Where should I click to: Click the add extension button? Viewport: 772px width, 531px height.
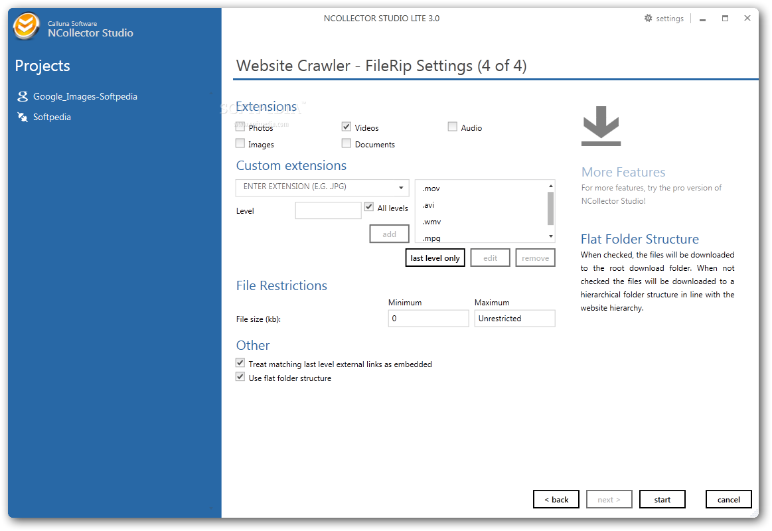click(389, 234)
